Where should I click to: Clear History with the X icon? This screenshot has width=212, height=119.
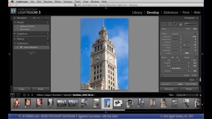(48, 39)
